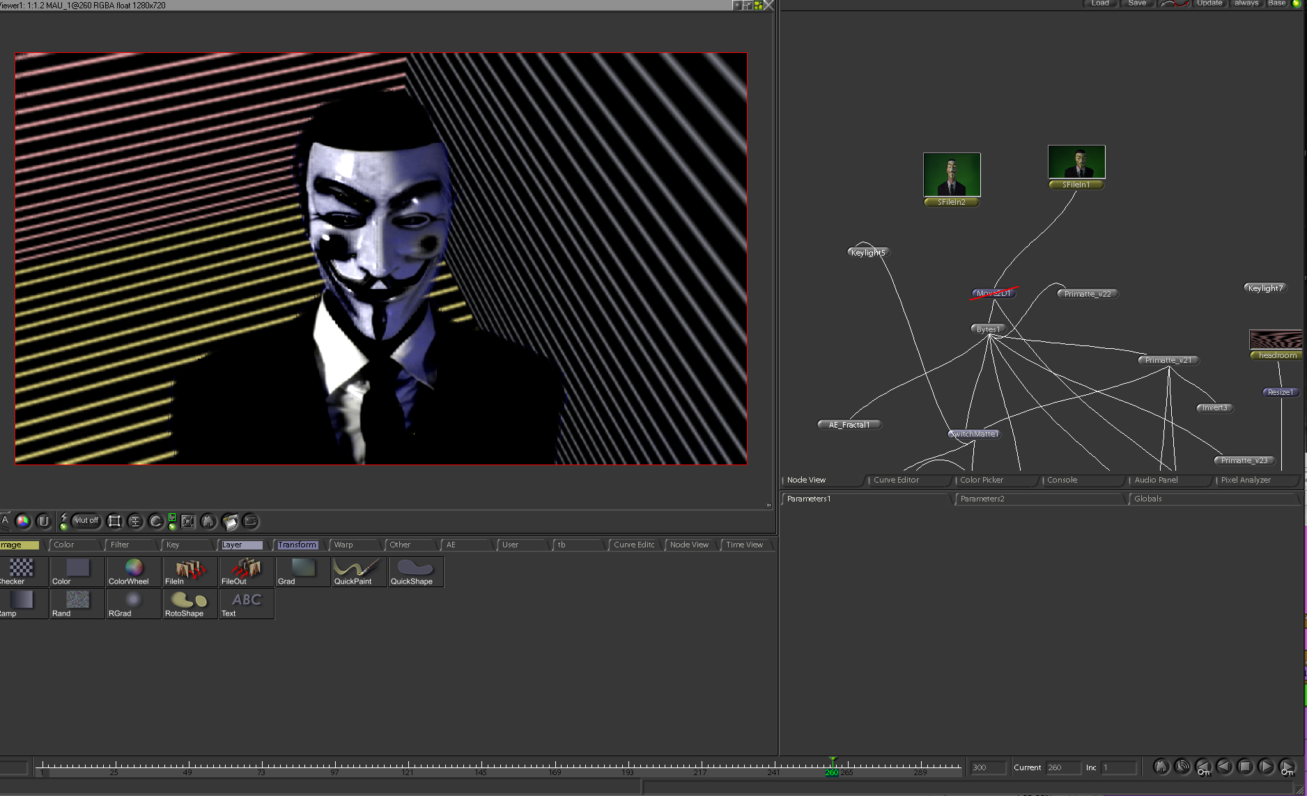
Task: Insert a Rand noise node
Action: [77, 604]
